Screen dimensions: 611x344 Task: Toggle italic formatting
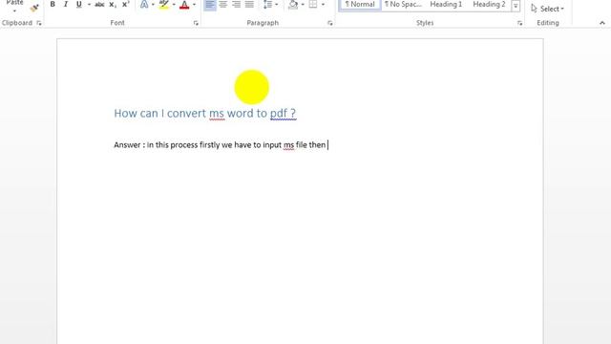[x=66, y=4]
